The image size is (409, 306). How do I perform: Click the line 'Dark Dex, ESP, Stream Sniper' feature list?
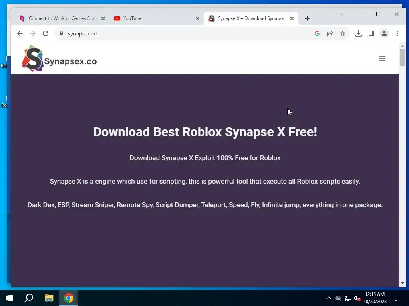coord(205,205)
